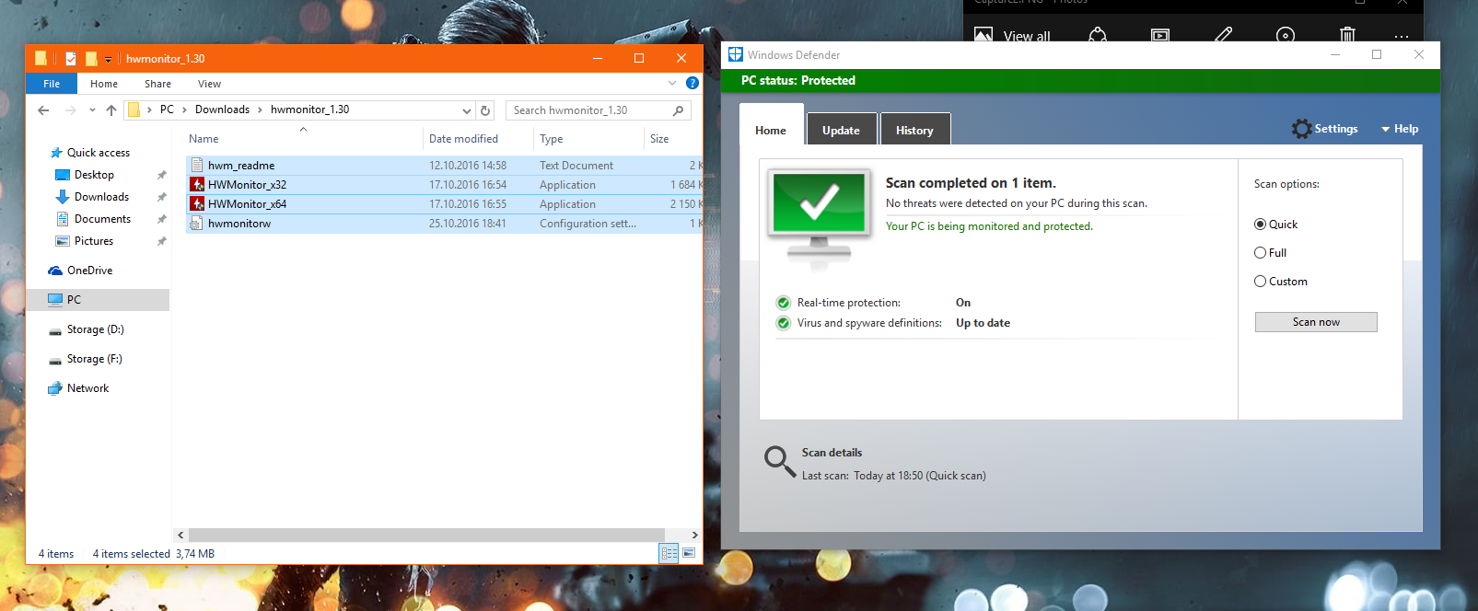Sort files by Date modified column
This screenshot has width=1478, height=611.
(463, 139)
